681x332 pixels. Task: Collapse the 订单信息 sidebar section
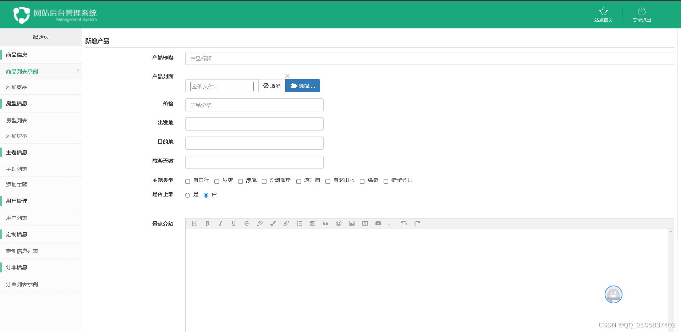pyautogui.click(x=41, y=267)
